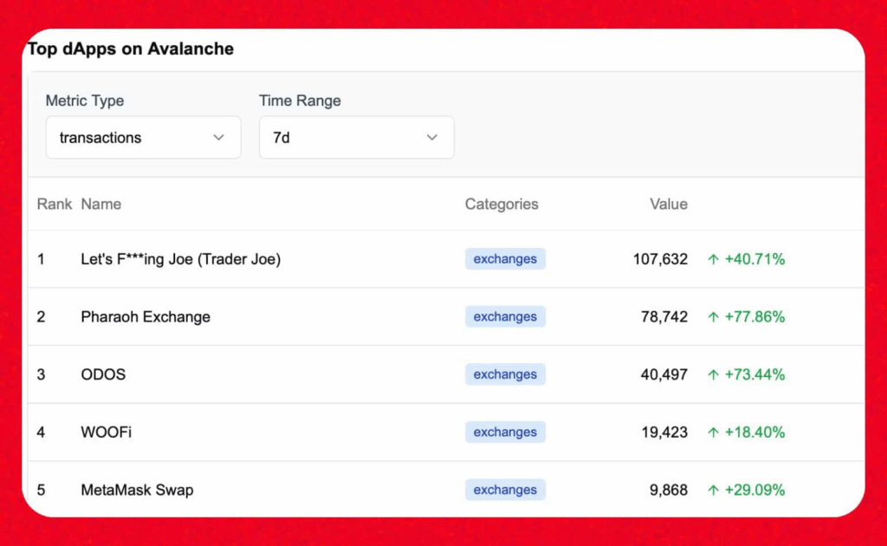Open the Pharaoh Exchange dApp entry
Screen dimensions: 887x546
tap(146, 317)
